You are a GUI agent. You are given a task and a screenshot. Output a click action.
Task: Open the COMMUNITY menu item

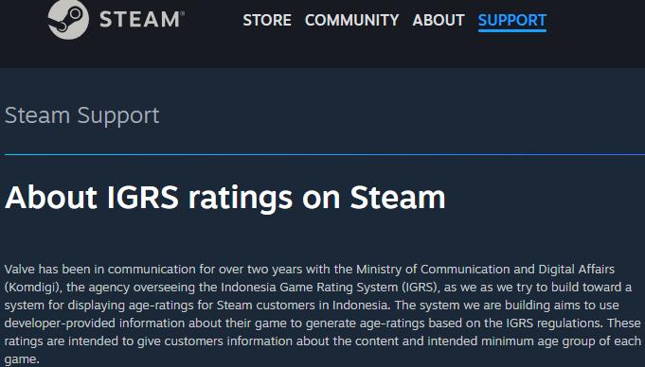pos(351,20)
